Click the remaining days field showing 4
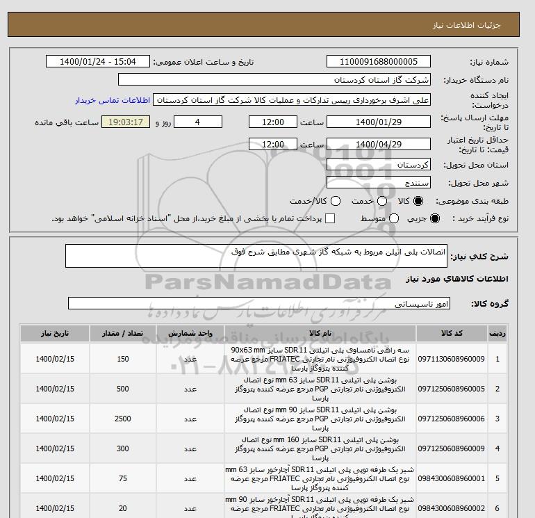Viewport: 535px width, 518px height. pos(198,122)
